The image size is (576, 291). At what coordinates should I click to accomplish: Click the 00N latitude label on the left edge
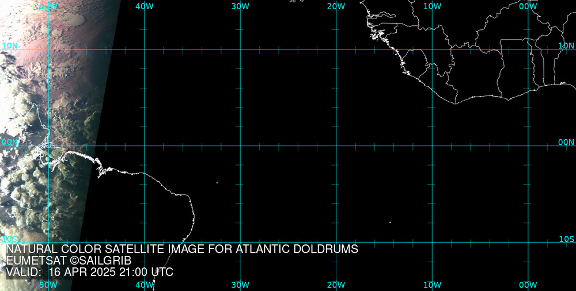pyautogui.click(x=10, y=143)
